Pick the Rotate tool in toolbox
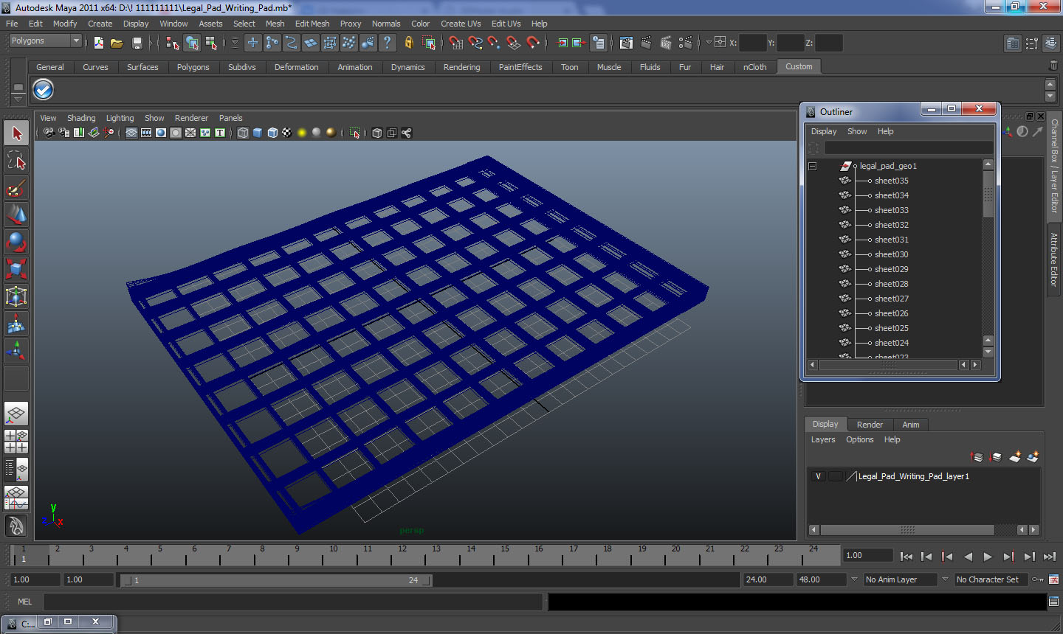 [16, 242]
